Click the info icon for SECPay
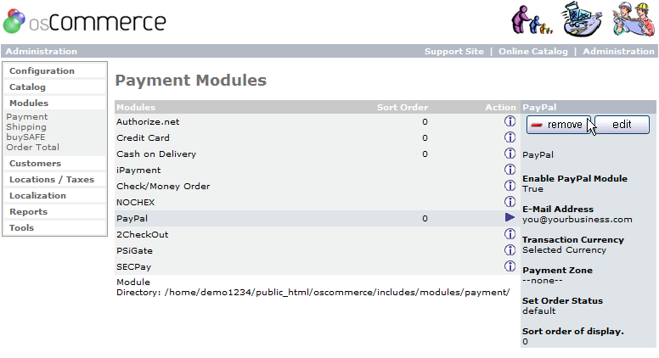The height and width of the screenshot is (358, 659). pyautogui.click(x=510, y=266)
